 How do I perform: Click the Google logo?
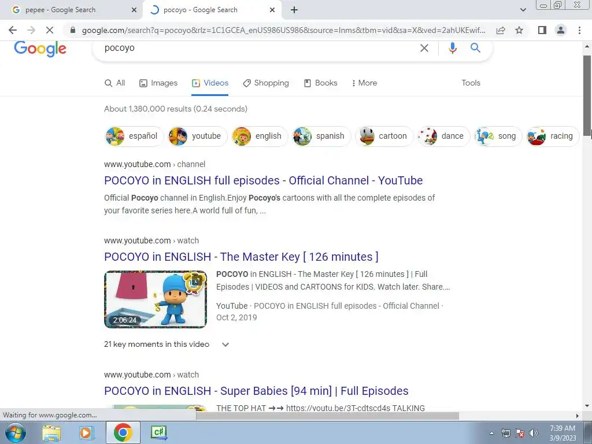click(40, 49)
